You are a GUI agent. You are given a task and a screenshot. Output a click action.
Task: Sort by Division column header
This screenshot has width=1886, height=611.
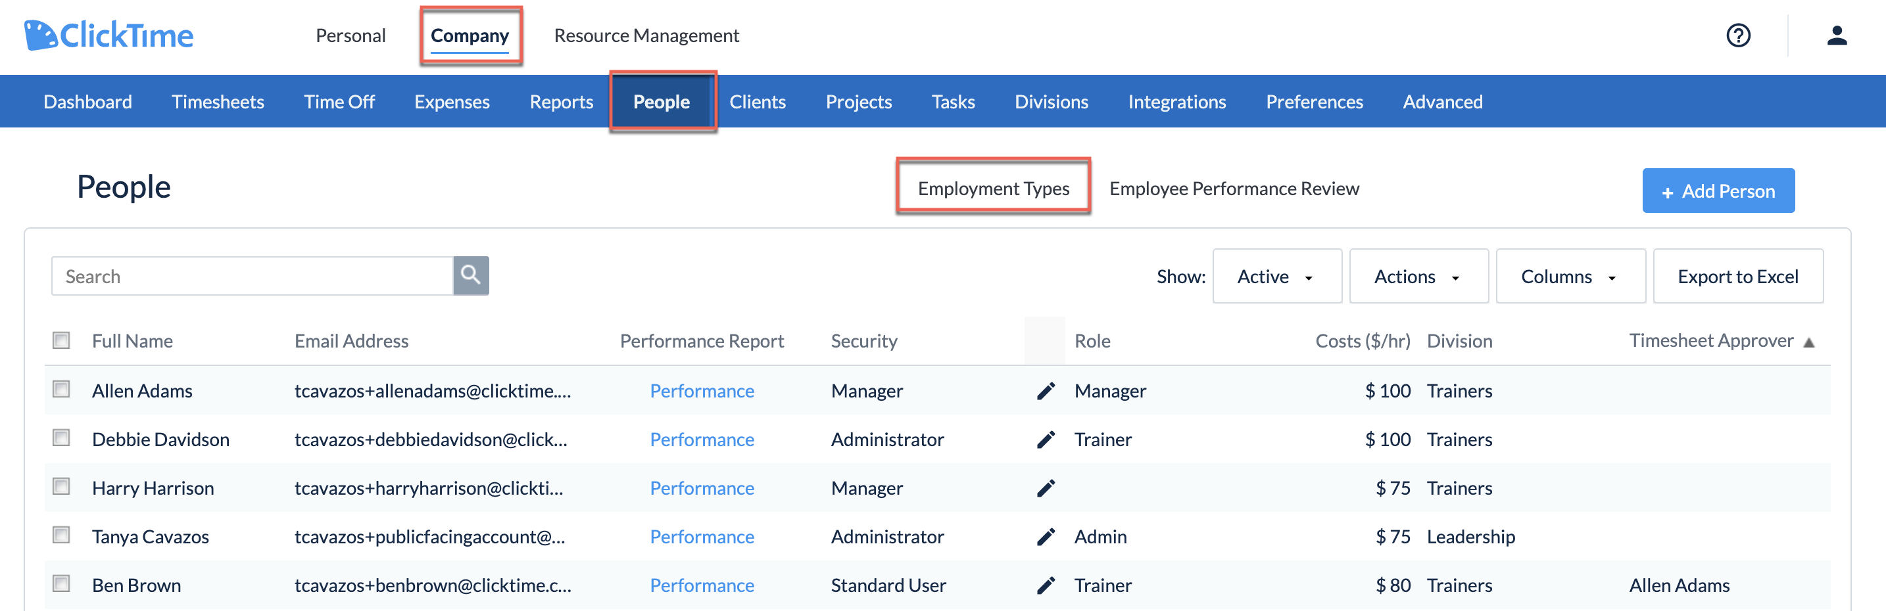1459,341
